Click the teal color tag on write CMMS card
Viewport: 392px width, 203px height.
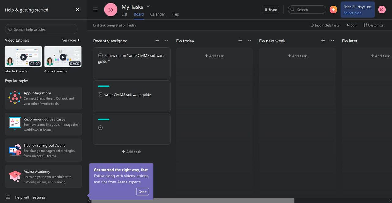(x=104, y=86)
